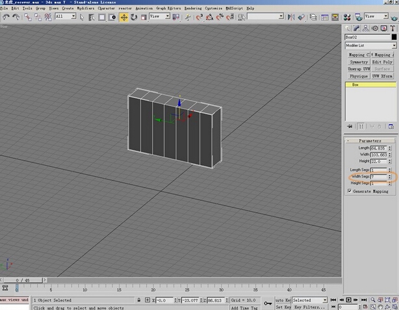Activate the Select and Rotate tool
399x310 pixels.
(x=134, y=17)
